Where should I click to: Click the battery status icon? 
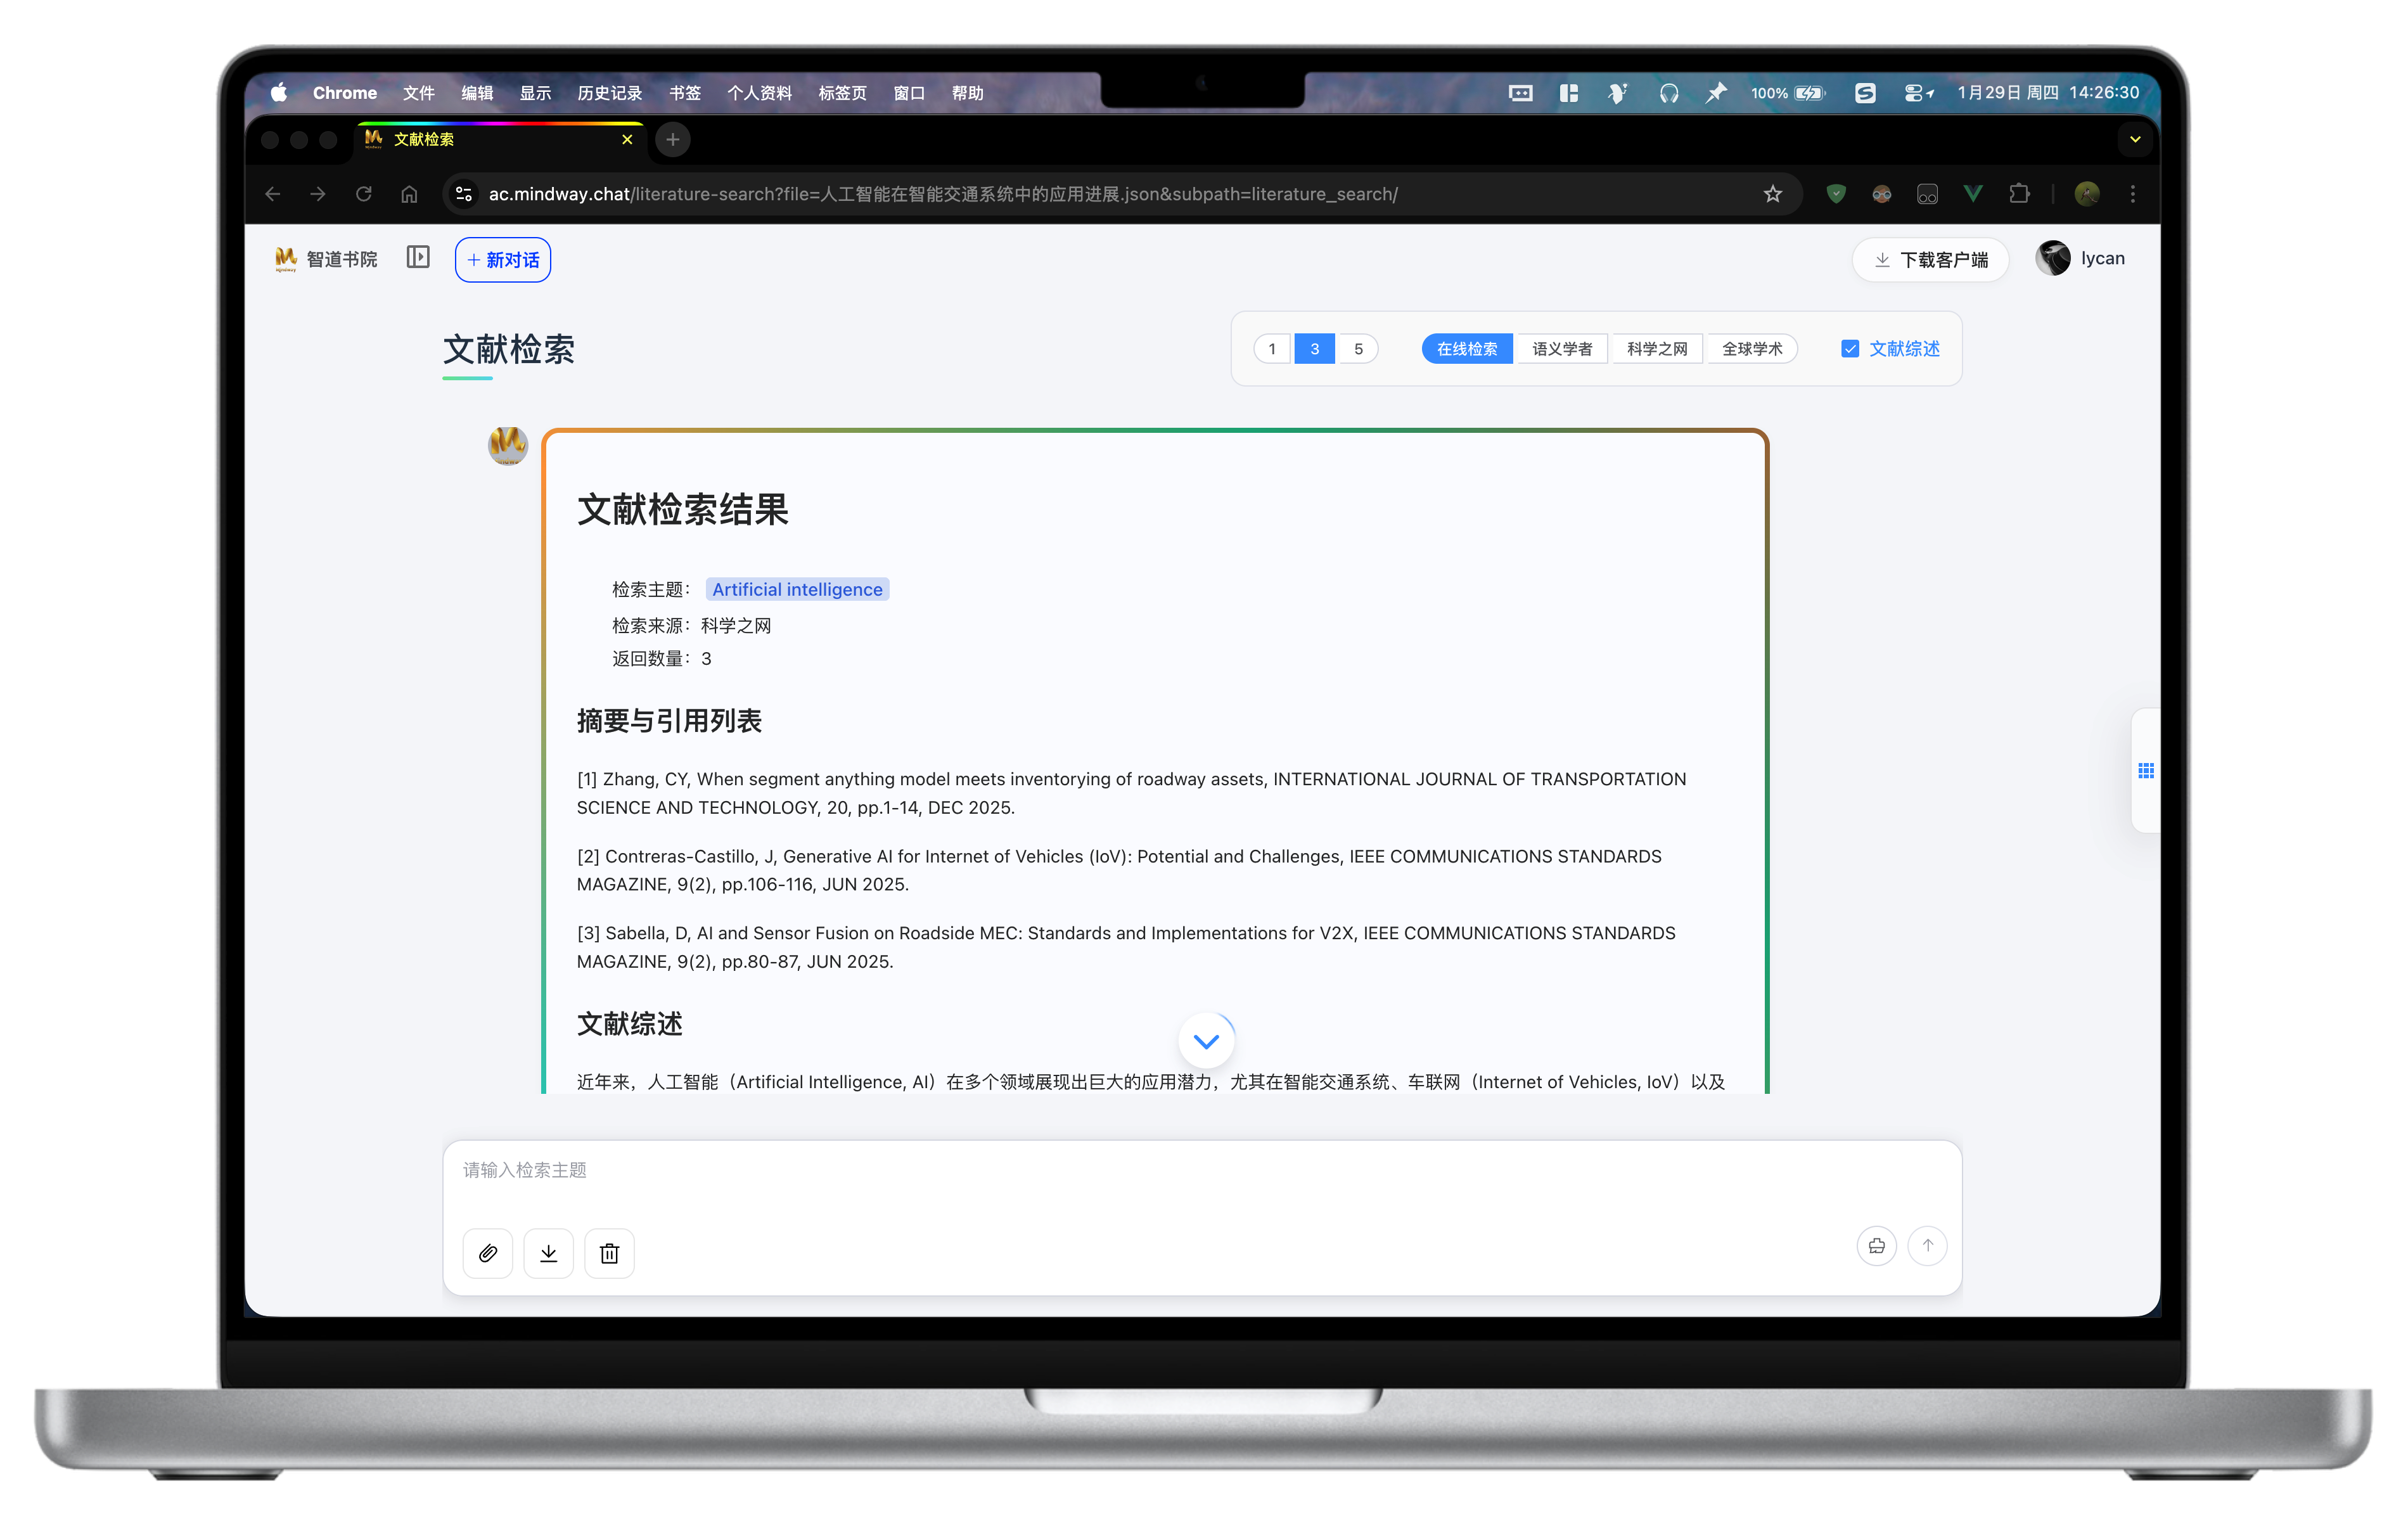pos(1809,93)
